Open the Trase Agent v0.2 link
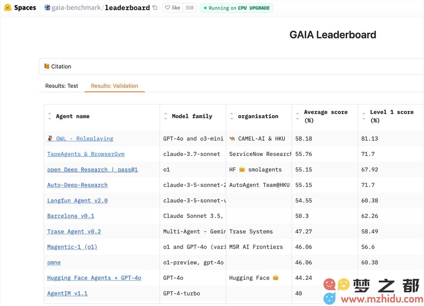 coord(74,232)
